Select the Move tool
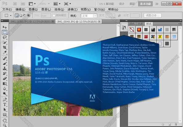The image size is (183, 127). pos(5,27)
